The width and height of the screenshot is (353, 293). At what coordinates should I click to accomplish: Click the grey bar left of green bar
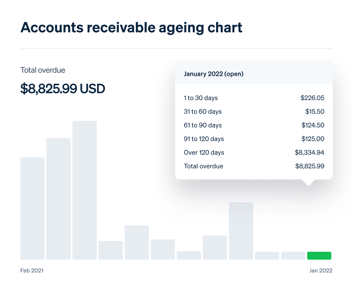pyautogui.click(x=293, y=256)
